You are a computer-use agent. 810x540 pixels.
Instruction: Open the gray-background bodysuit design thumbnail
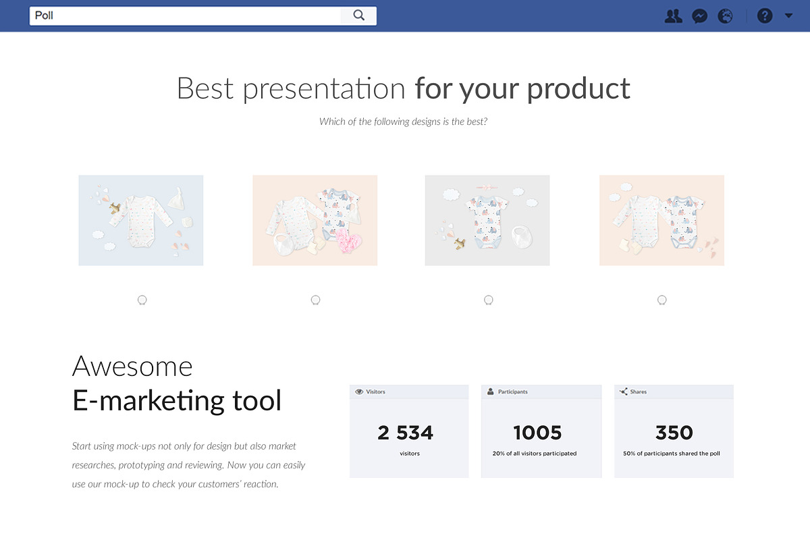coord(487,220)
